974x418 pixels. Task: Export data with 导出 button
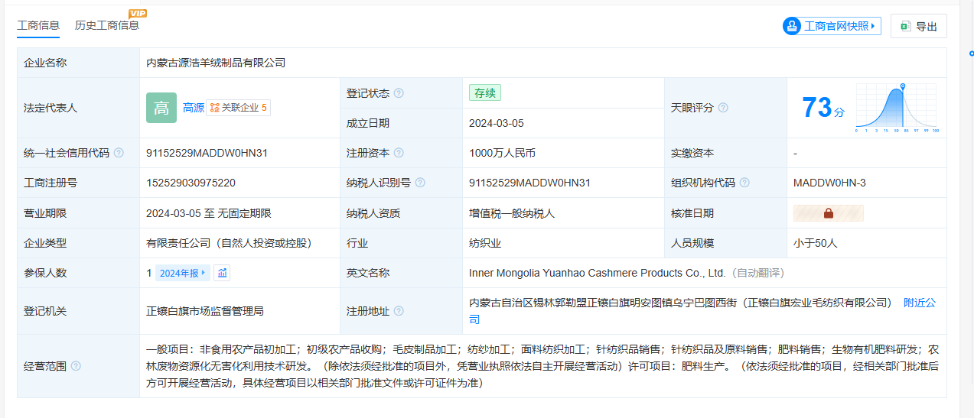[919, 26]
